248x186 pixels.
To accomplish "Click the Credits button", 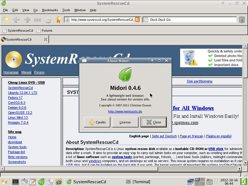I will pyautogui.click(x=97, y=122).
